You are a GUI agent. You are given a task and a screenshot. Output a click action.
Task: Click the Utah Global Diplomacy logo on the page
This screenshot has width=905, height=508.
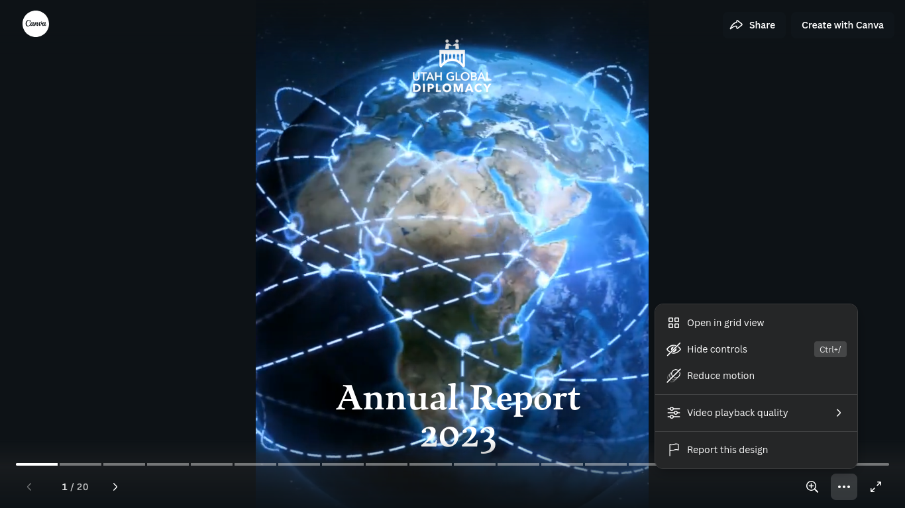pos(452,66)
